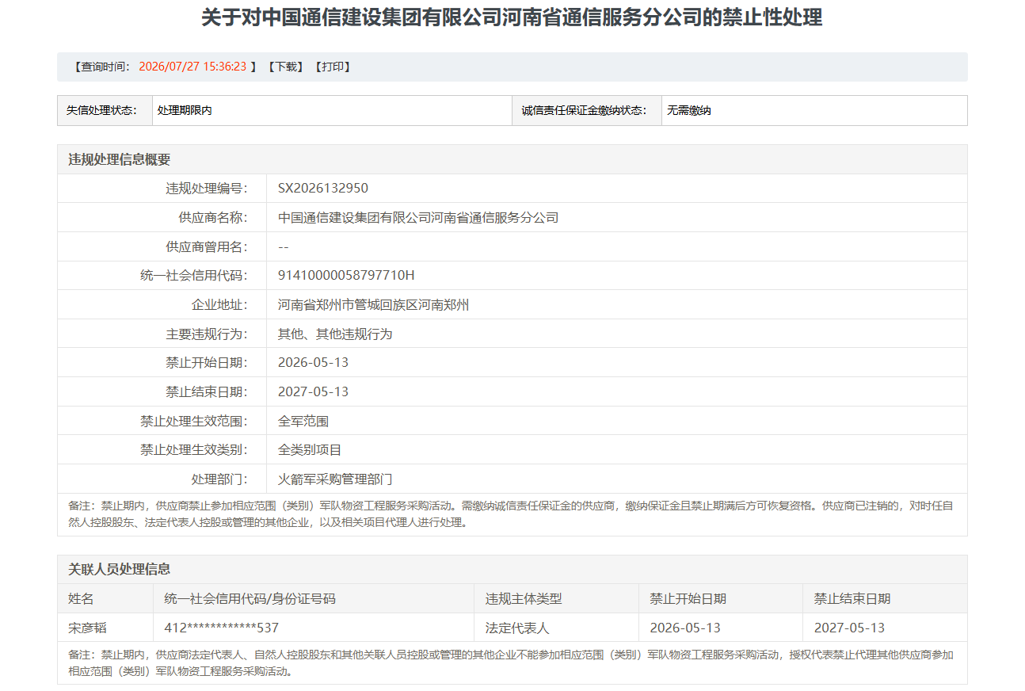
Task: Select address 河南省郑州市管城回族区河南郑州
Action: point(373,304)
